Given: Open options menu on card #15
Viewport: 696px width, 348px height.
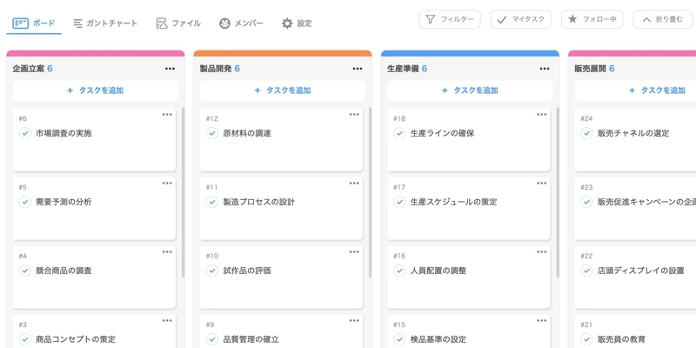Looking at the screenshot, I should coord(541,321).
